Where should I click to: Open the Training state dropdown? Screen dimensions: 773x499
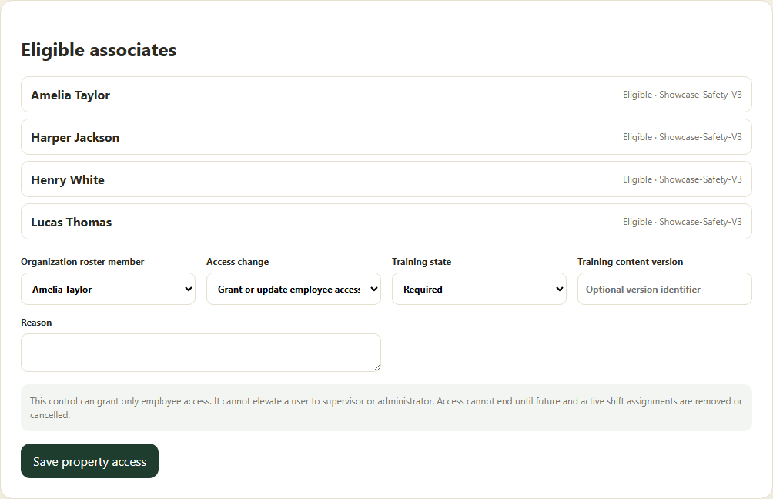coord(479,289)
